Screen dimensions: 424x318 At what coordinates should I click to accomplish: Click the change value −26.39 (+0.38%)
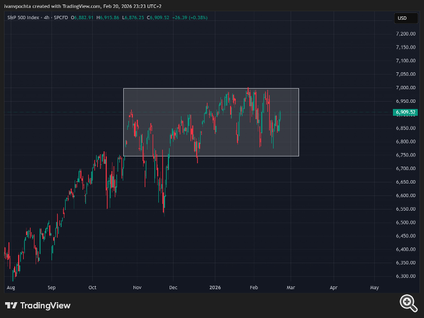(190, 18)
